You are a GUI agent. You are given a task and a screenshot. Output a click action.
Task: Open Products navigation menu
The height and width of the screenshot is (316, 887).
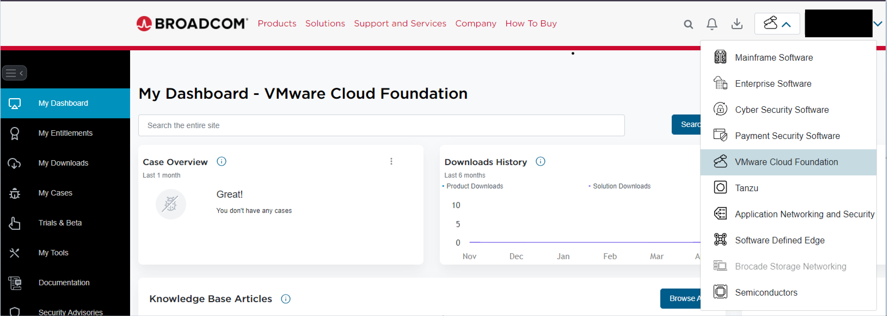pyautogui.click(x=277, y=23)
